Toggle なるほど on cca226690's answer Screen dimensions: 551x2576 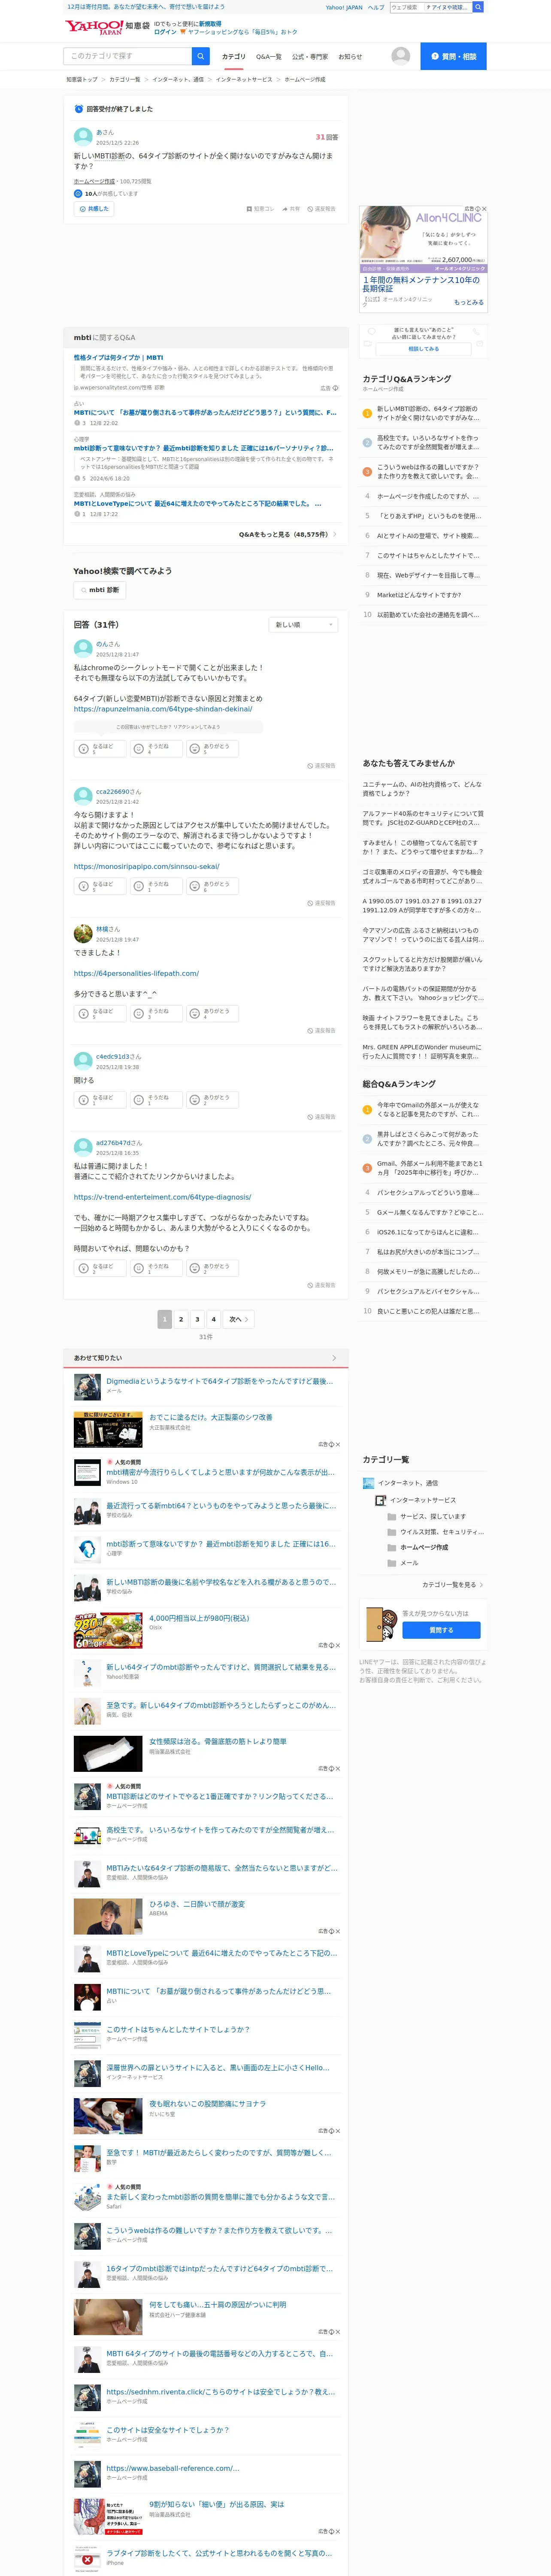point(100,886)
